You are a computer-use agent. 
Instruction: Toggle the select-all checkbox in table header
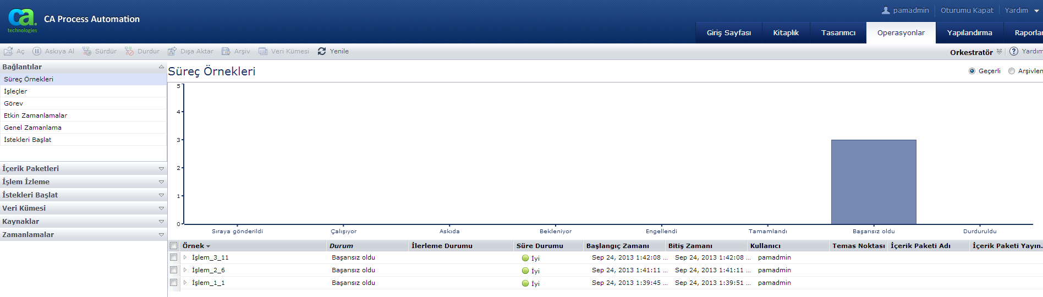tap(174, 246)
